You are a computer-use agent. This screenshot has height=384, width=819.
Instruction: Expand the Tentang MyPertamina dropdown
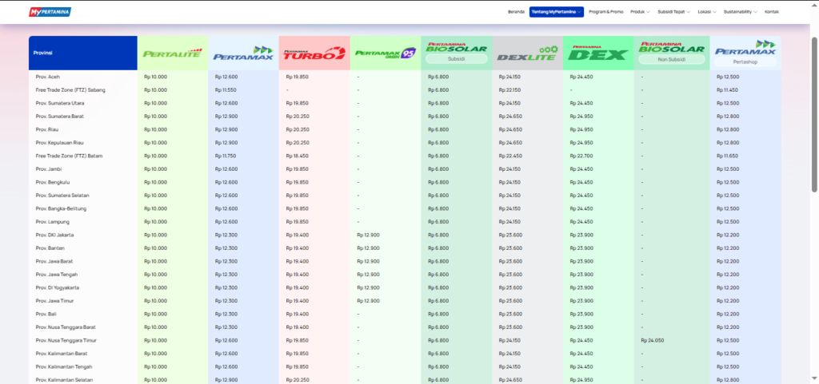[556, 12]
